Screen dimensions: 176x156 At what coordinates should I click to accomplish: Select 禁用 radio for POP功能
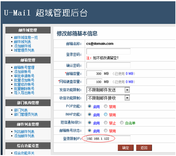106,106
